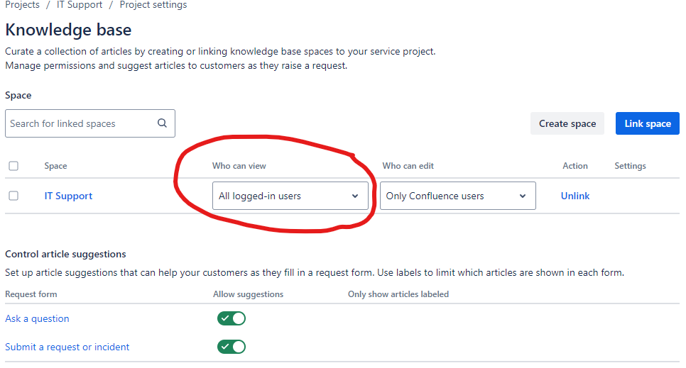Open the Ask a question request form
The height and width of the screenshot is (368, 686).
[37, 318]
